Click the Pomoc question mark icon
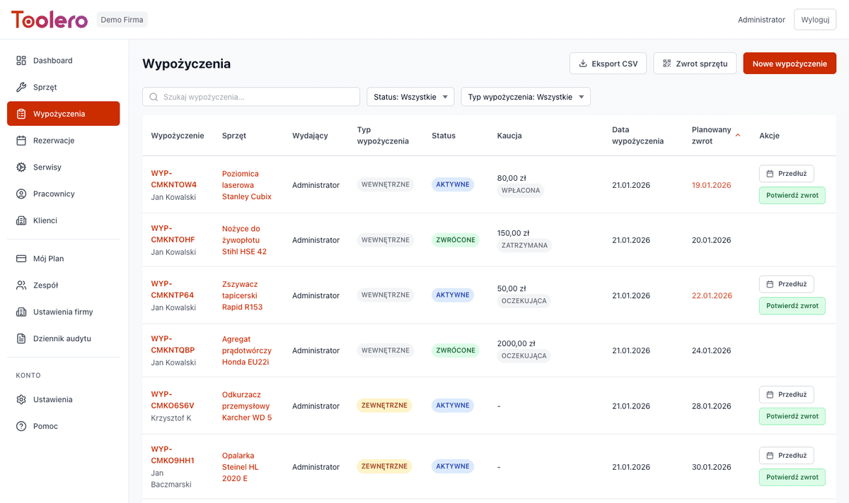849x503 pixels. pos(21,426)
